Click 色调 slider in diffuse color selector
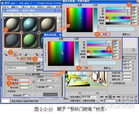 99,51
